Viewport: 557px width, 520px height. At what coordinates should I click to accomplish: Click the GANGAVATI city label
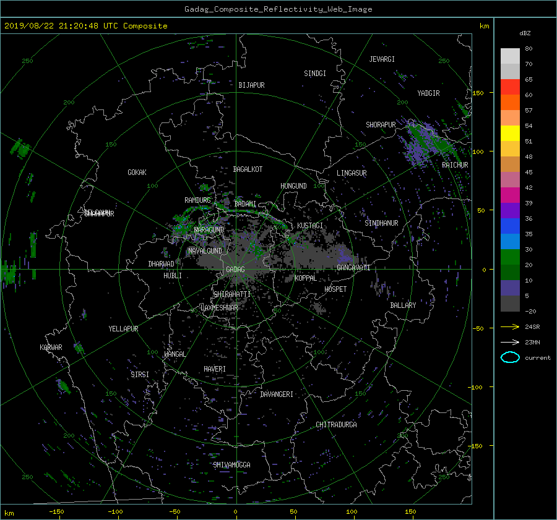pos(353,268)
